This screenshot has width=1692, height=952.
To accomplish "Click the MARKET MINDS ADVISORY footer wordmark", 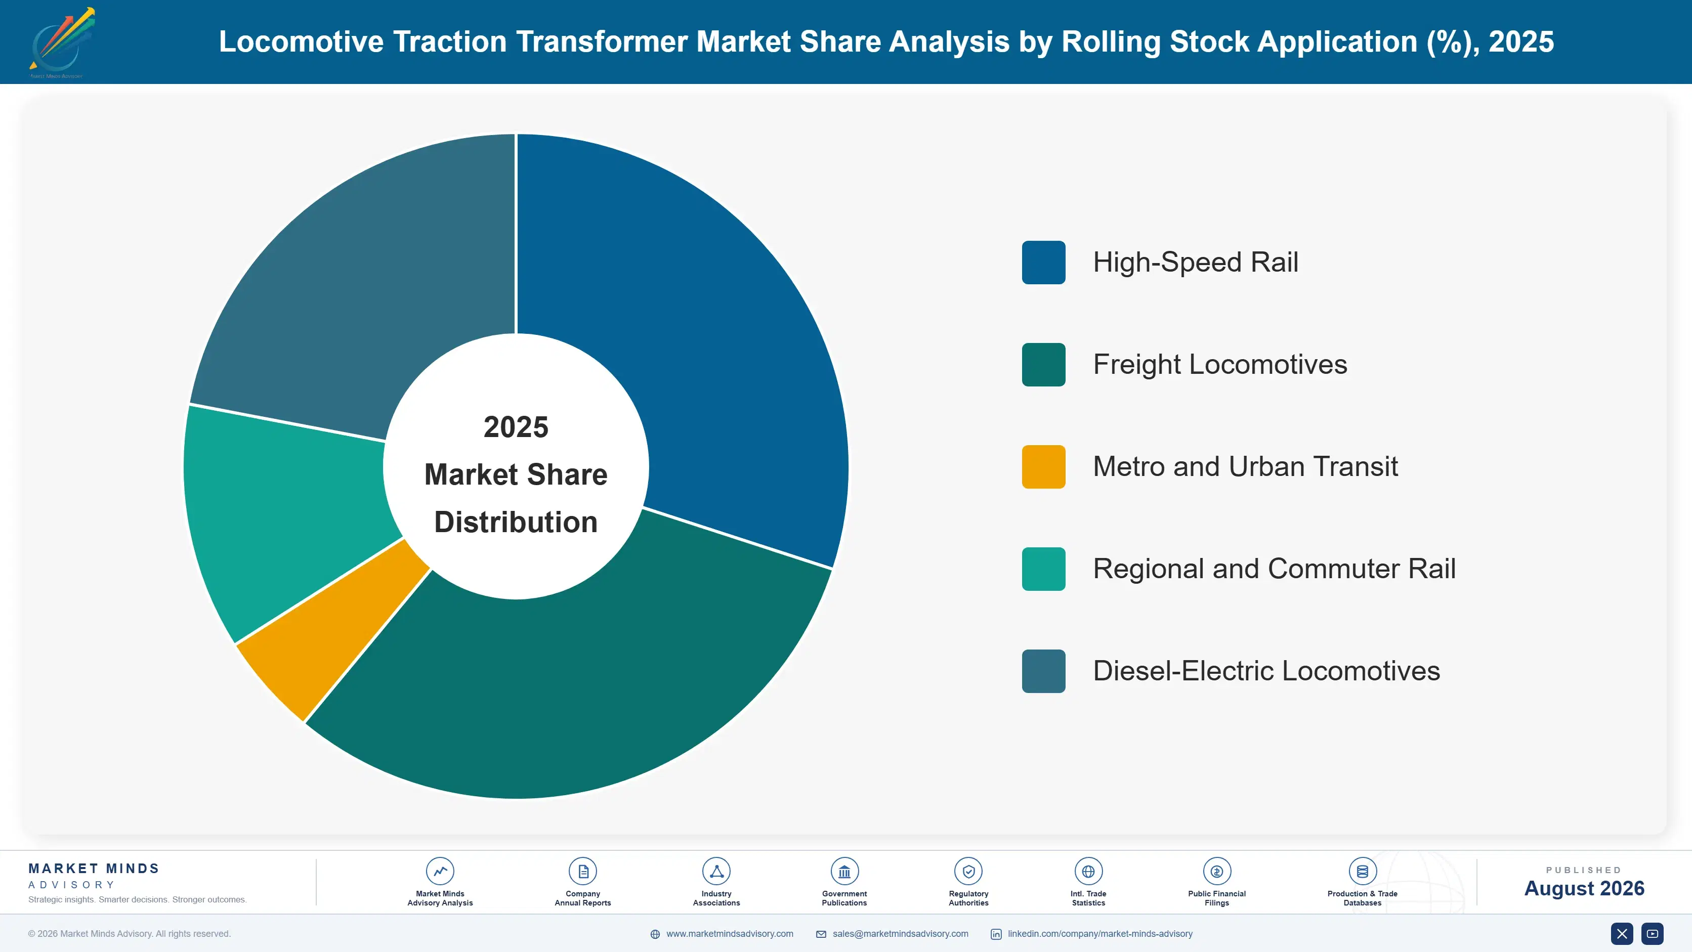I will click(x=94, y=876).
